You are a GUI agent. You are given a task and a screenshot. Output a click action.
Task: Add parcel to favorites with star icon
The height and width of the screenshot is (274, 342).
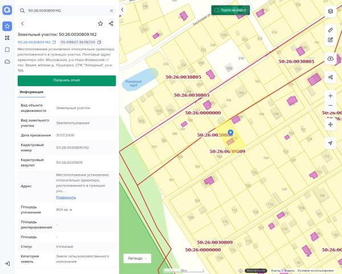(x=100, y=23)
